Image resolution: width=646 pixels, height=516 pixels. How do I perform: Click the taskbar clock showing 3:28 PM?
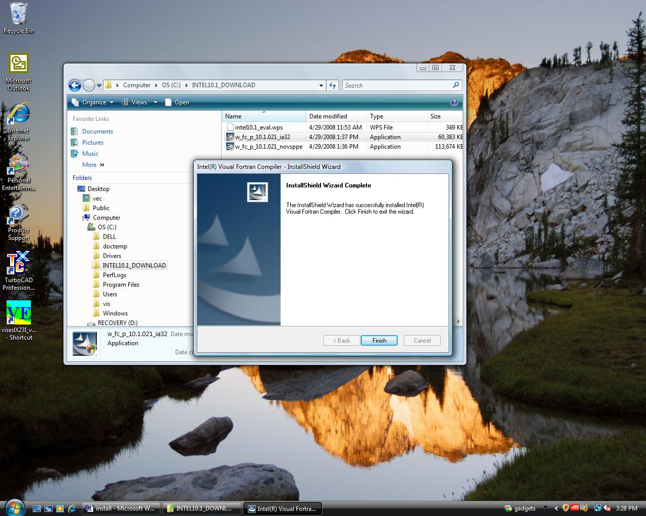pos(626,508)
